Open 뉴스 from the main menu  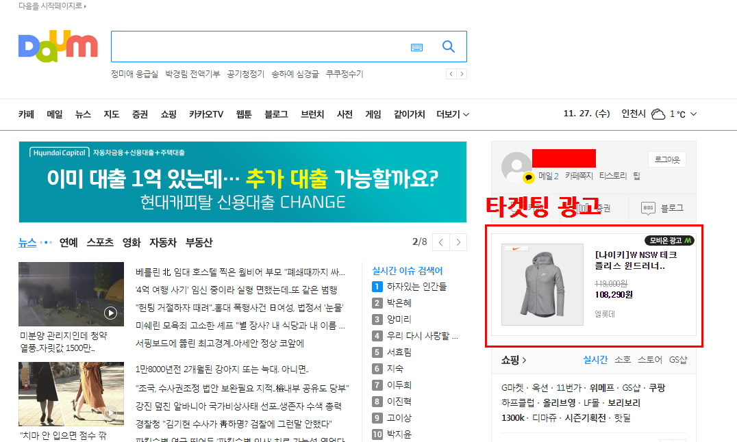tap(83, 114)
